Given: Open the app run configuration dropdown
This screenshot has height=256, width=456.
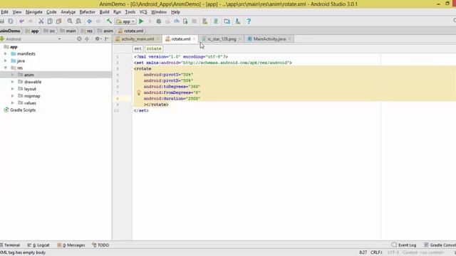Looking at the screenshot, I should [x=125, y=21].
